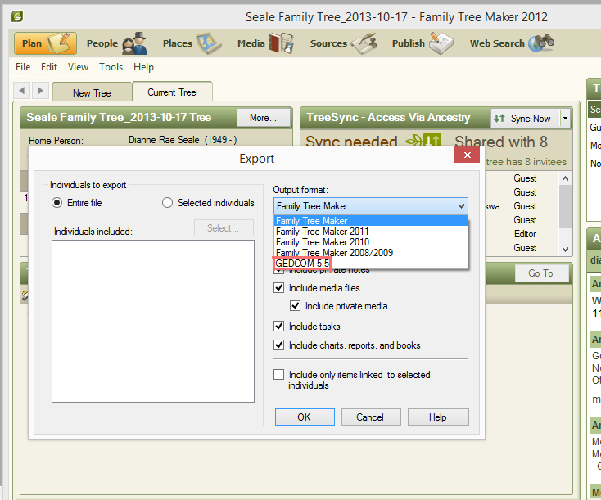Open the People workspace
The width and height of the screenshot is (601, 500).
[x=116, y=43]
